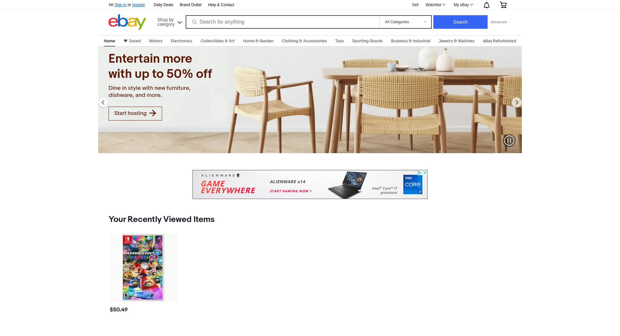Focus the Search for anything field
Screen dimensions: 620x336
coord(283,22)
